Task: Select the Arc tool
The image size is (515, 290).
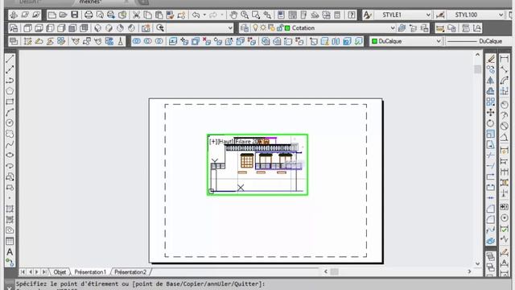Action: [x=10, y=112]
